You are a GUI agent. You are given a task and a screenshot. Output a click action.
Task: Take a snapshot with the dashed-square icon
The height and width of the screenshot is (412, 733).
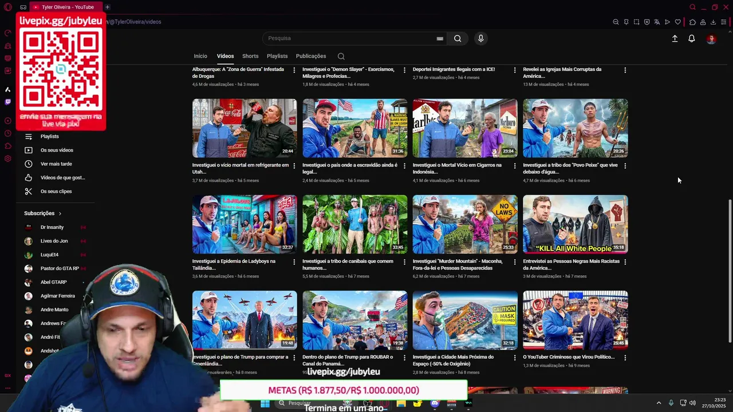tap(636, 22)
